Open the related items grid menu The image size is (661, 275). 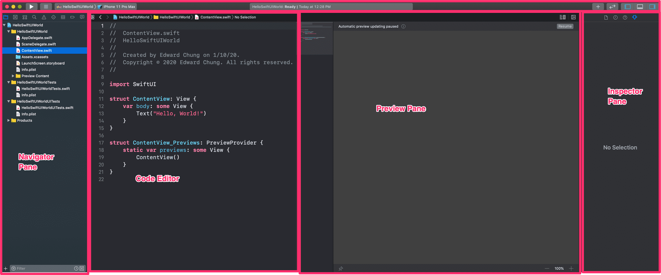tap(93, 17)
